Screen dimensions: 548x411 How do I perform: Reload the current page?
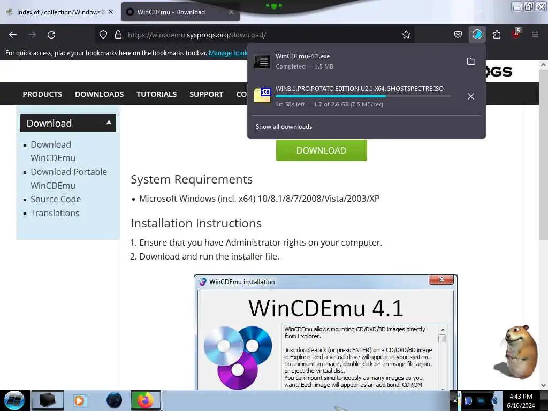pyautogui.click(x=51, y=35)
